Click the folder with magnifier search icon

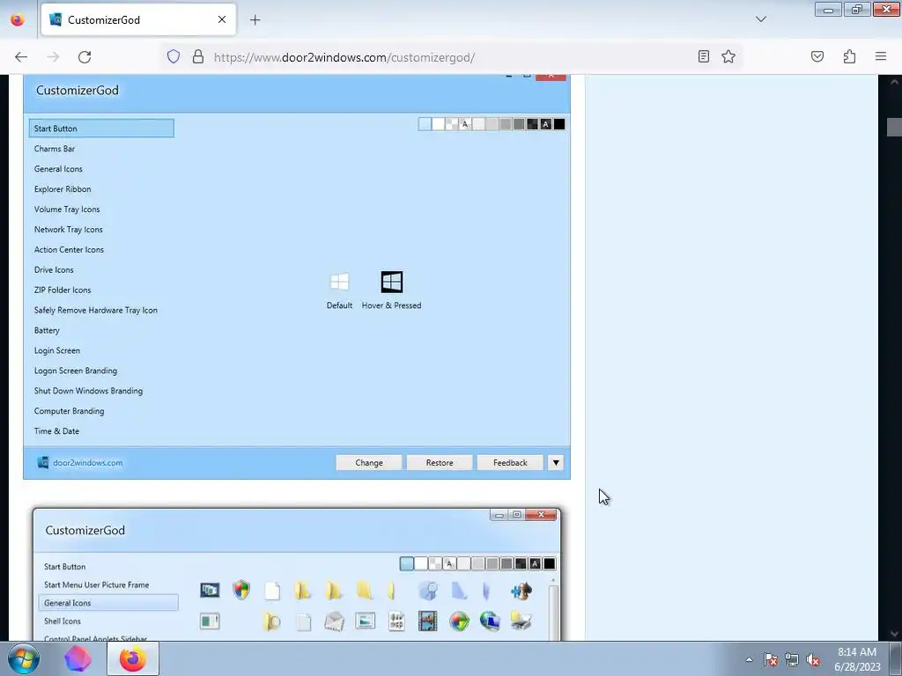(x=271, y=621)
